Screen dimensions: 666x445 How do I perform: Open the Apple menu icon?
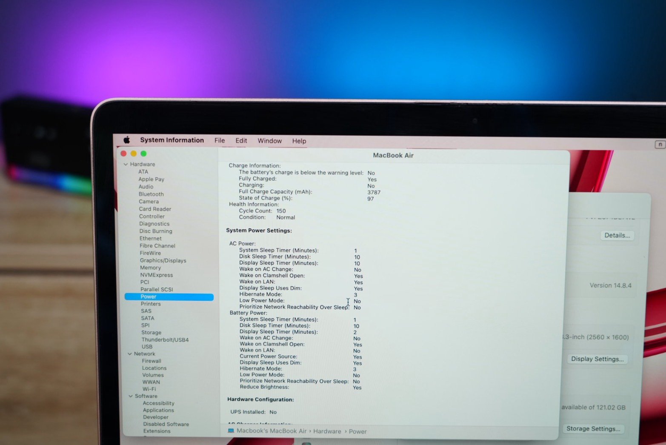tap(126, 140)
